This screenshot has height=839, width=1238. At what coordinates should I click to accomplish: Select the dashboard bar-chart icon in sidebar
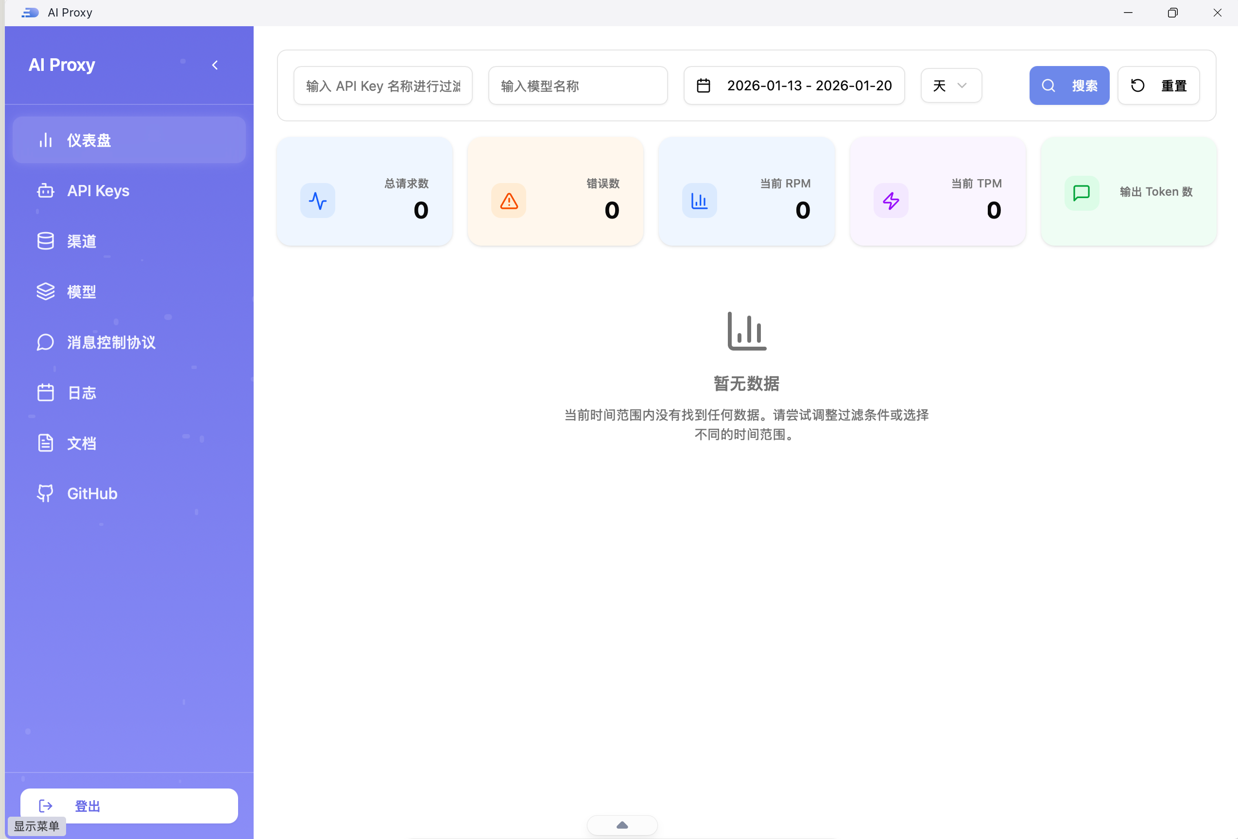(x=46, y=139)
